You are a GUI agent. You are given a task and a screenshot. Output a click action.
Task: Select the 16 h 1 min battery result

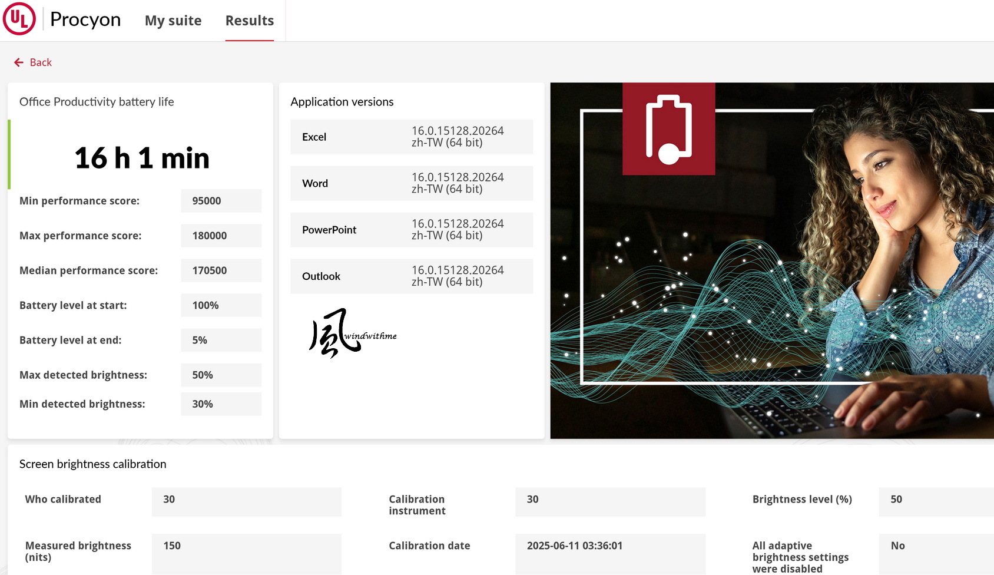point(142,158)
